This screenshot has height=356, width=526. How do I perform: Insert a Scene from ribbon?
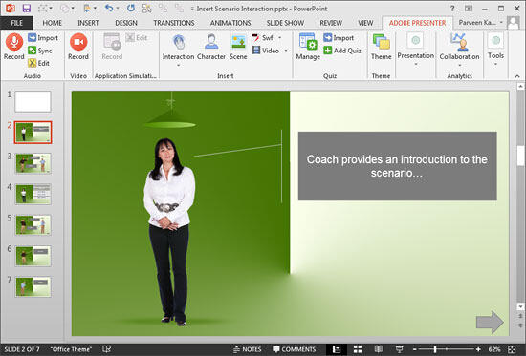pyautogui.click(x=238, y=47)
